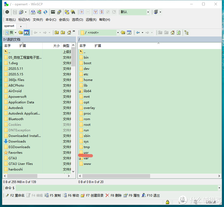Image resolution: width=224 pixels, height=207 pixels.
Task: Click the lock icon in status bar
Action: tap(167, 202)
